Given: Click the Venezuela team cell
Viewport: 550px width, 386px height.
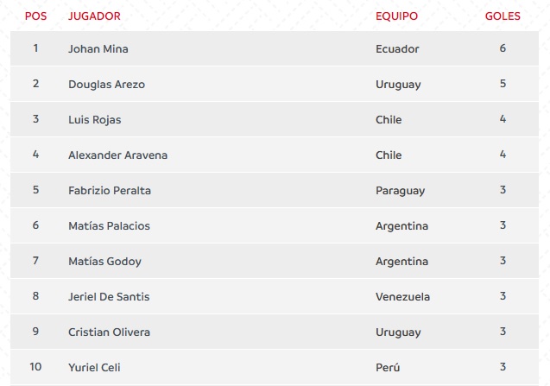Looking at the screenshot, I should point(402,297).
